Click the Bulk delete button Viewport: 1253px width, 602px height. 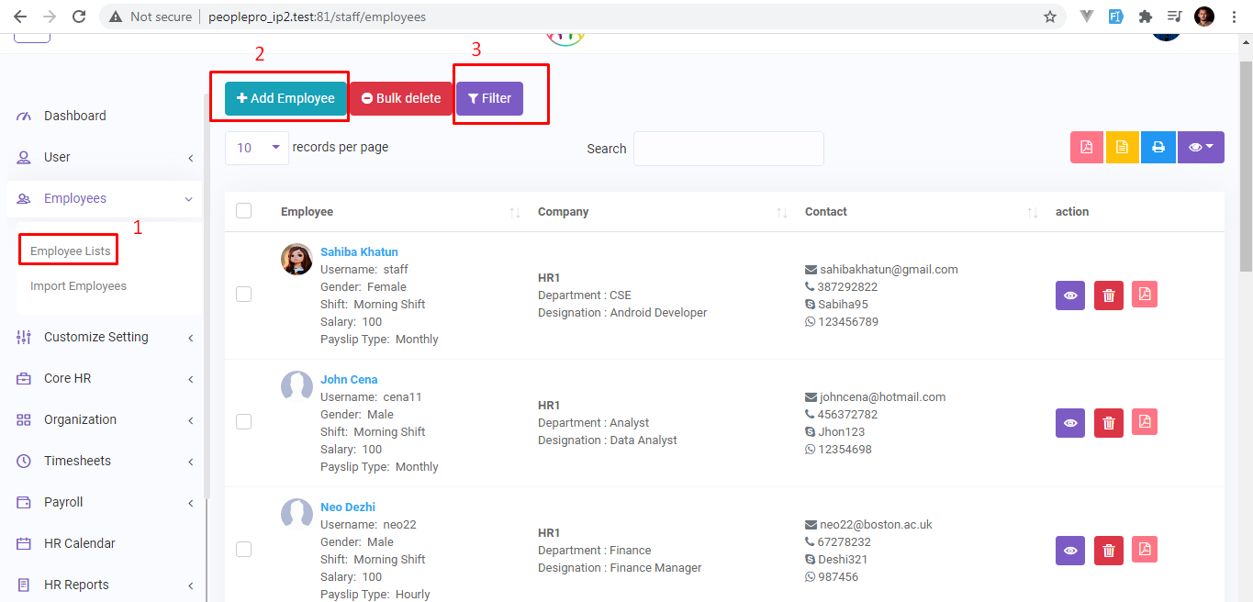(401, 98)
